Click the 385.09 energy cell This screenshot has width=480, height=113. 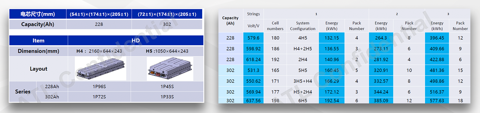click(x=381, y=100)
